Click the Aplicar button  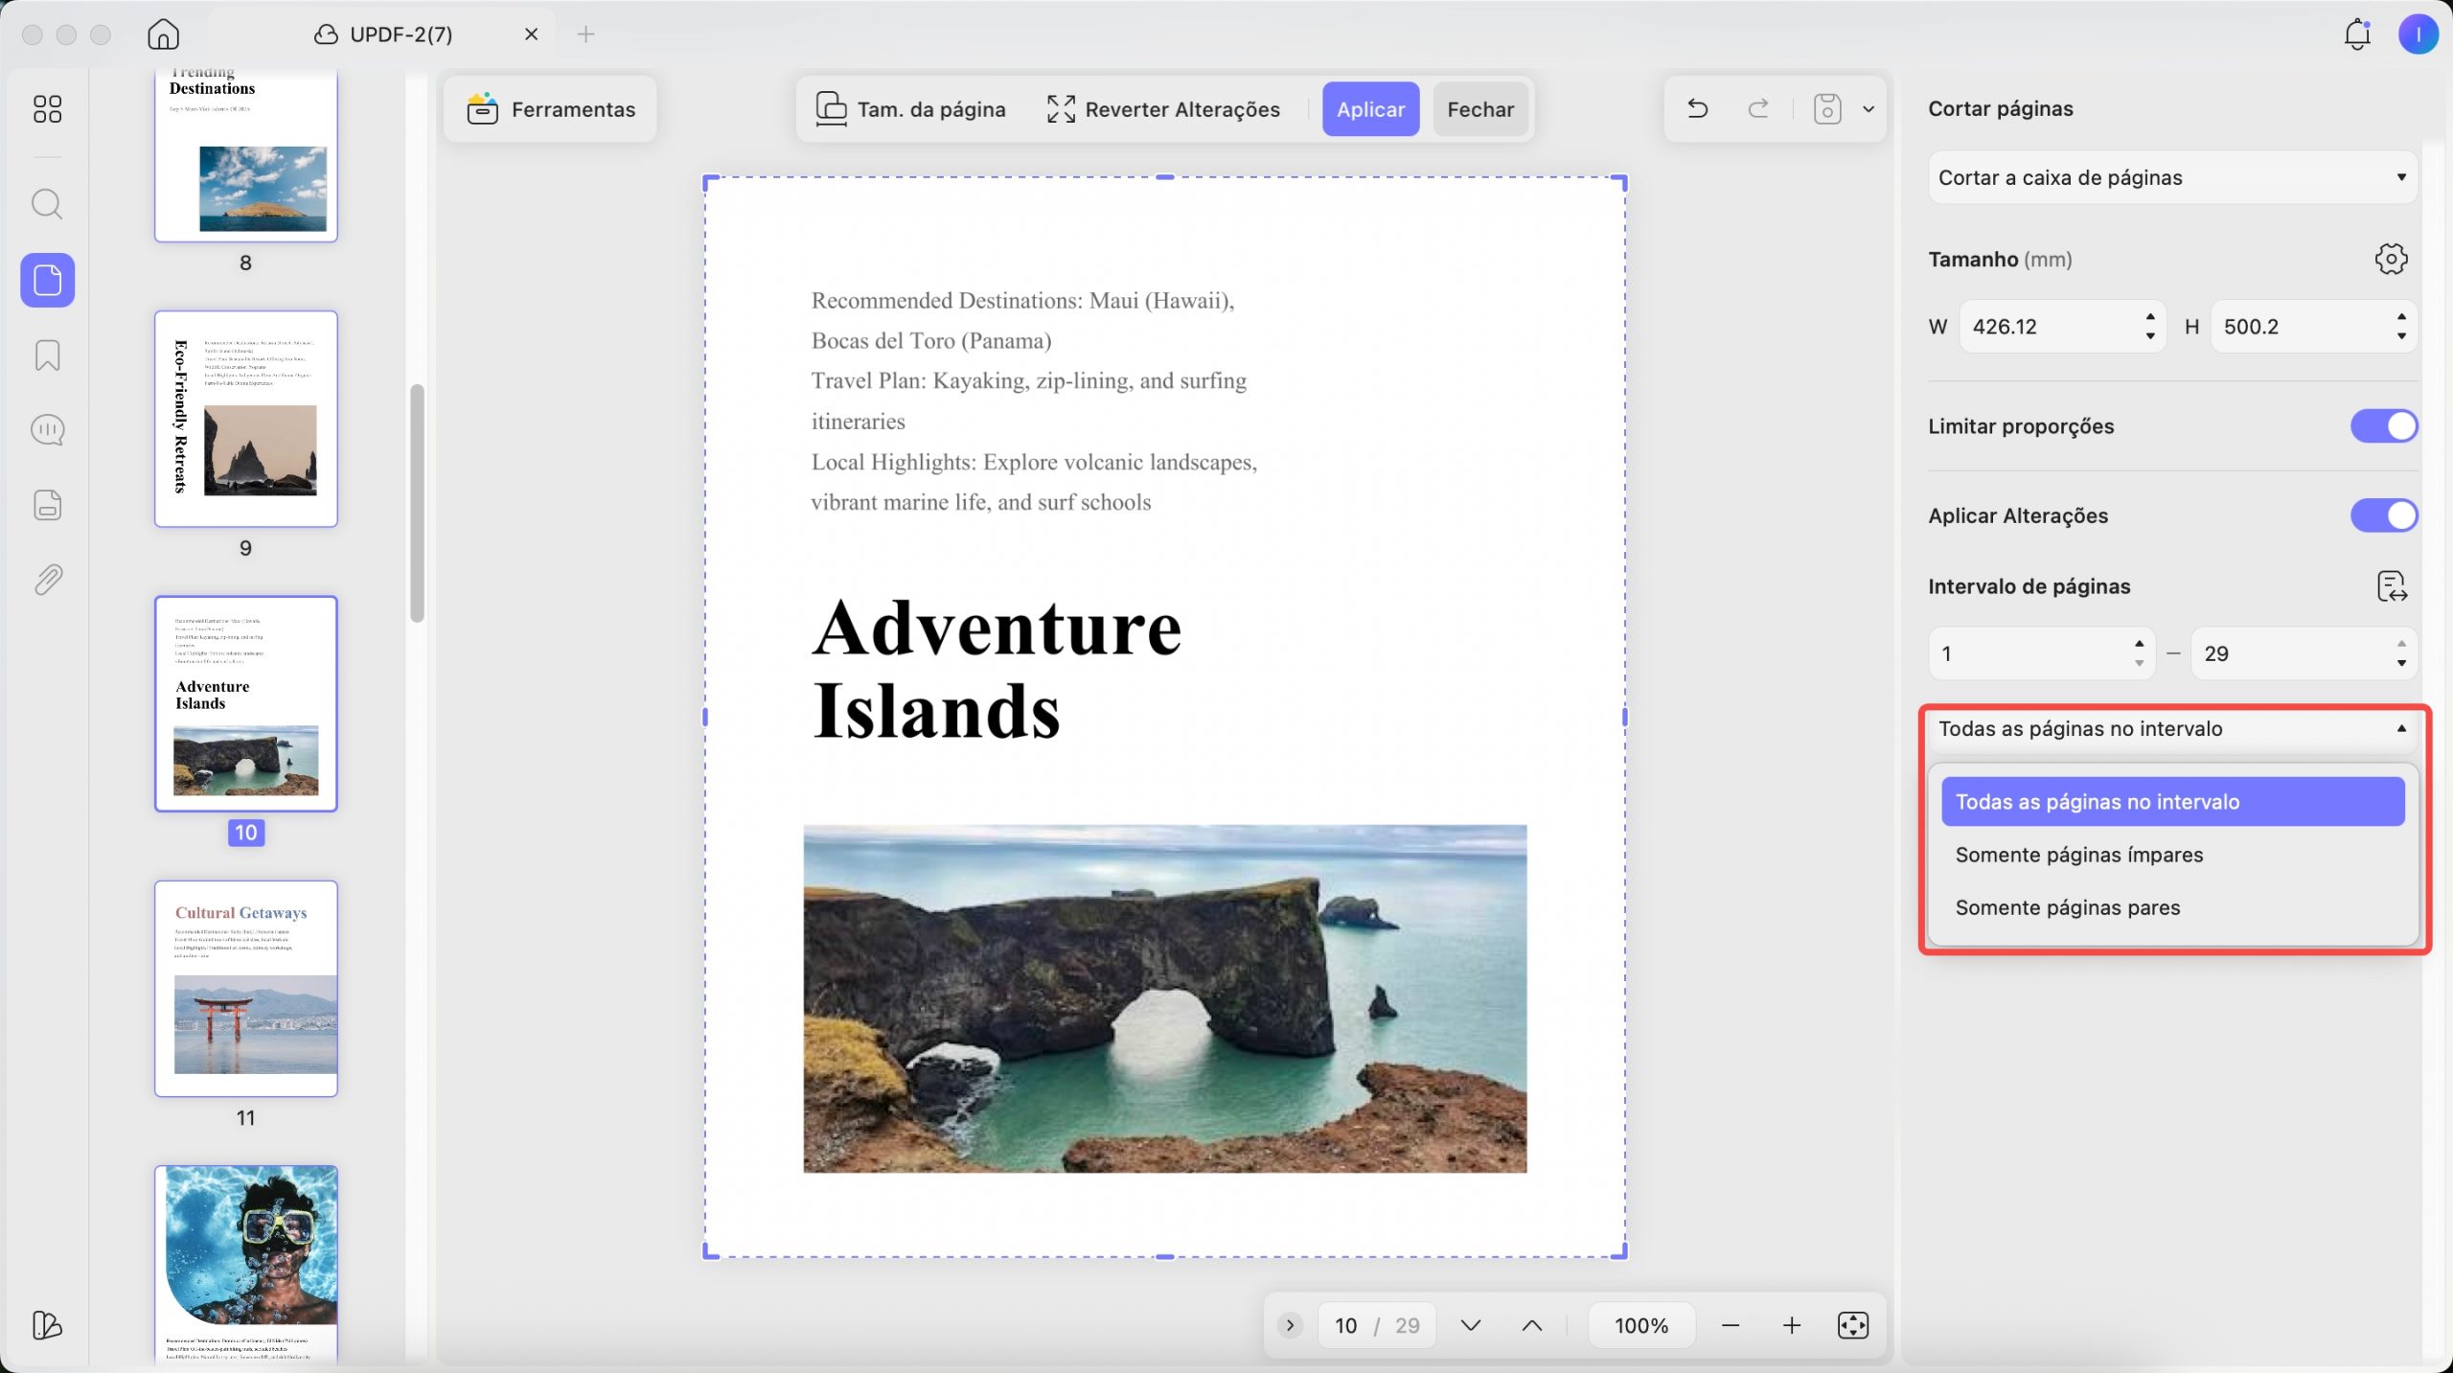1370,109
